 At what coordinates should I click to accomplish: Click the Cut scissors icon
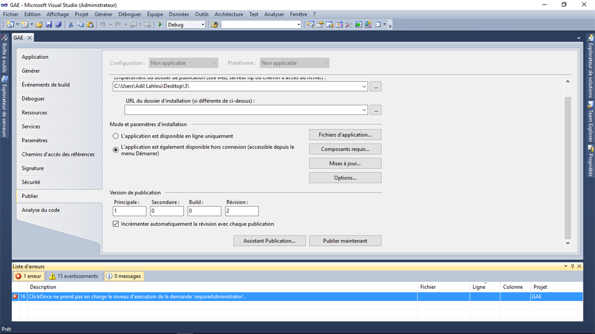click(x=70, y=24)
